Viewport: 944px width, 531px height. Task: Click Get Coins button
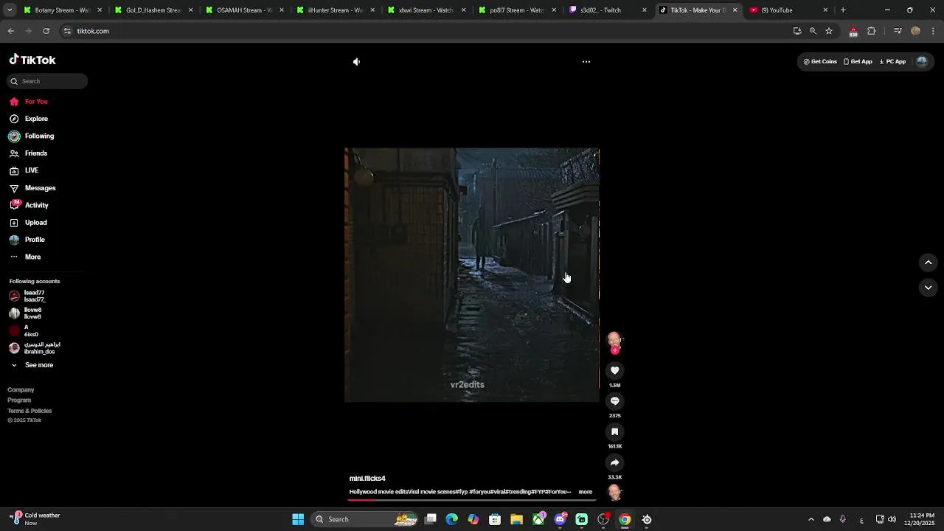pos(820,62)
